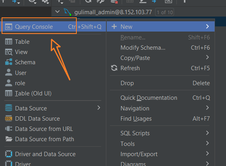The image size is (226, 166).
Task: Pick the role entry icon
Action: tap(9, 83)
